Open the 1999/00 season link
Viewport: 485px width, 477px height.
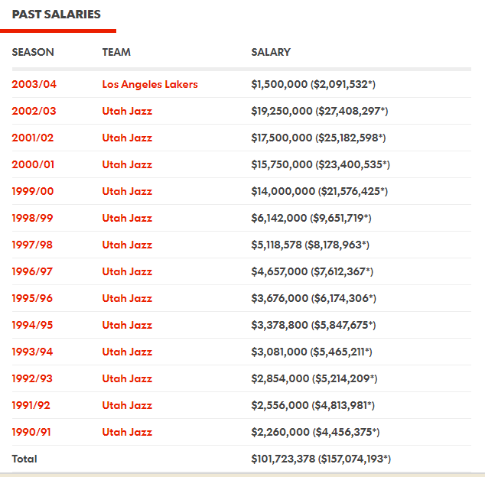[x=33, y=191]
